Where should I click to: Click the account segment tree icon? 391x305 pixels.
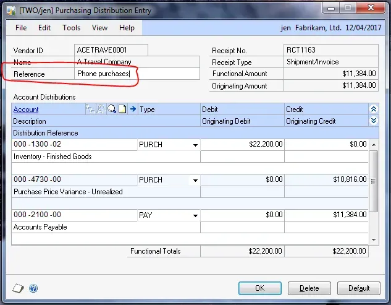(x=90, y=110)
